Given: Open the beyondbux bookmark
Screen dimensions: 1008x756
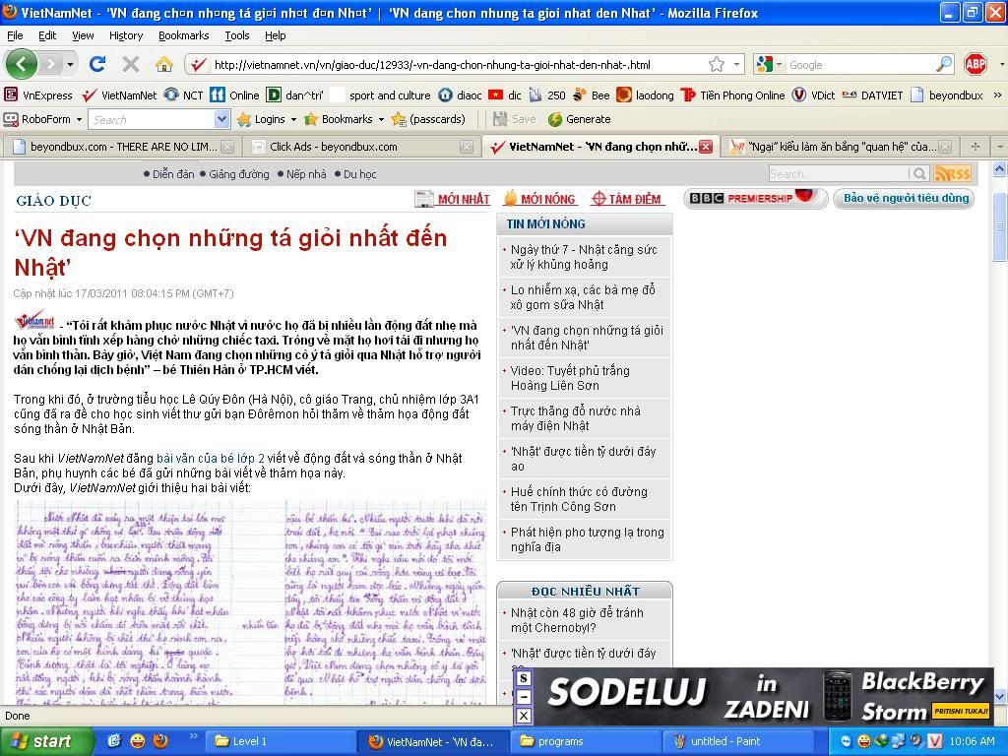Looking at the screenshot, I should tap(947, 95).
